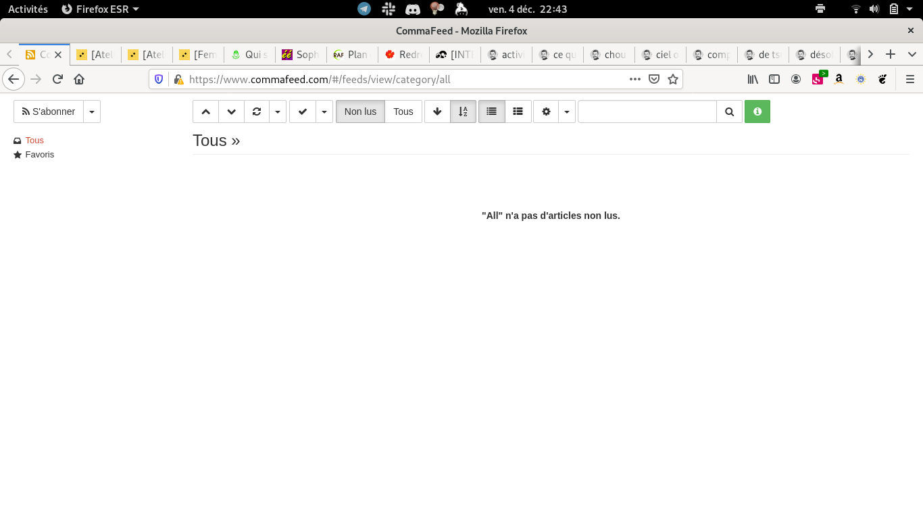This screenshot has height=519, width=923.
Task: Open the clock and calendar panel
Action: tap(528, 9)
